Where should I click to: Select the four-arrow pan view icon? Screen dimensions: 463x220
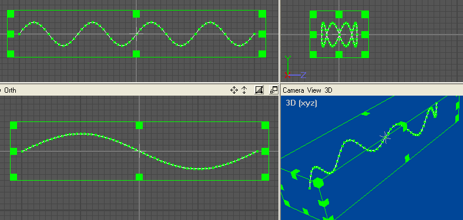point(234,90)
